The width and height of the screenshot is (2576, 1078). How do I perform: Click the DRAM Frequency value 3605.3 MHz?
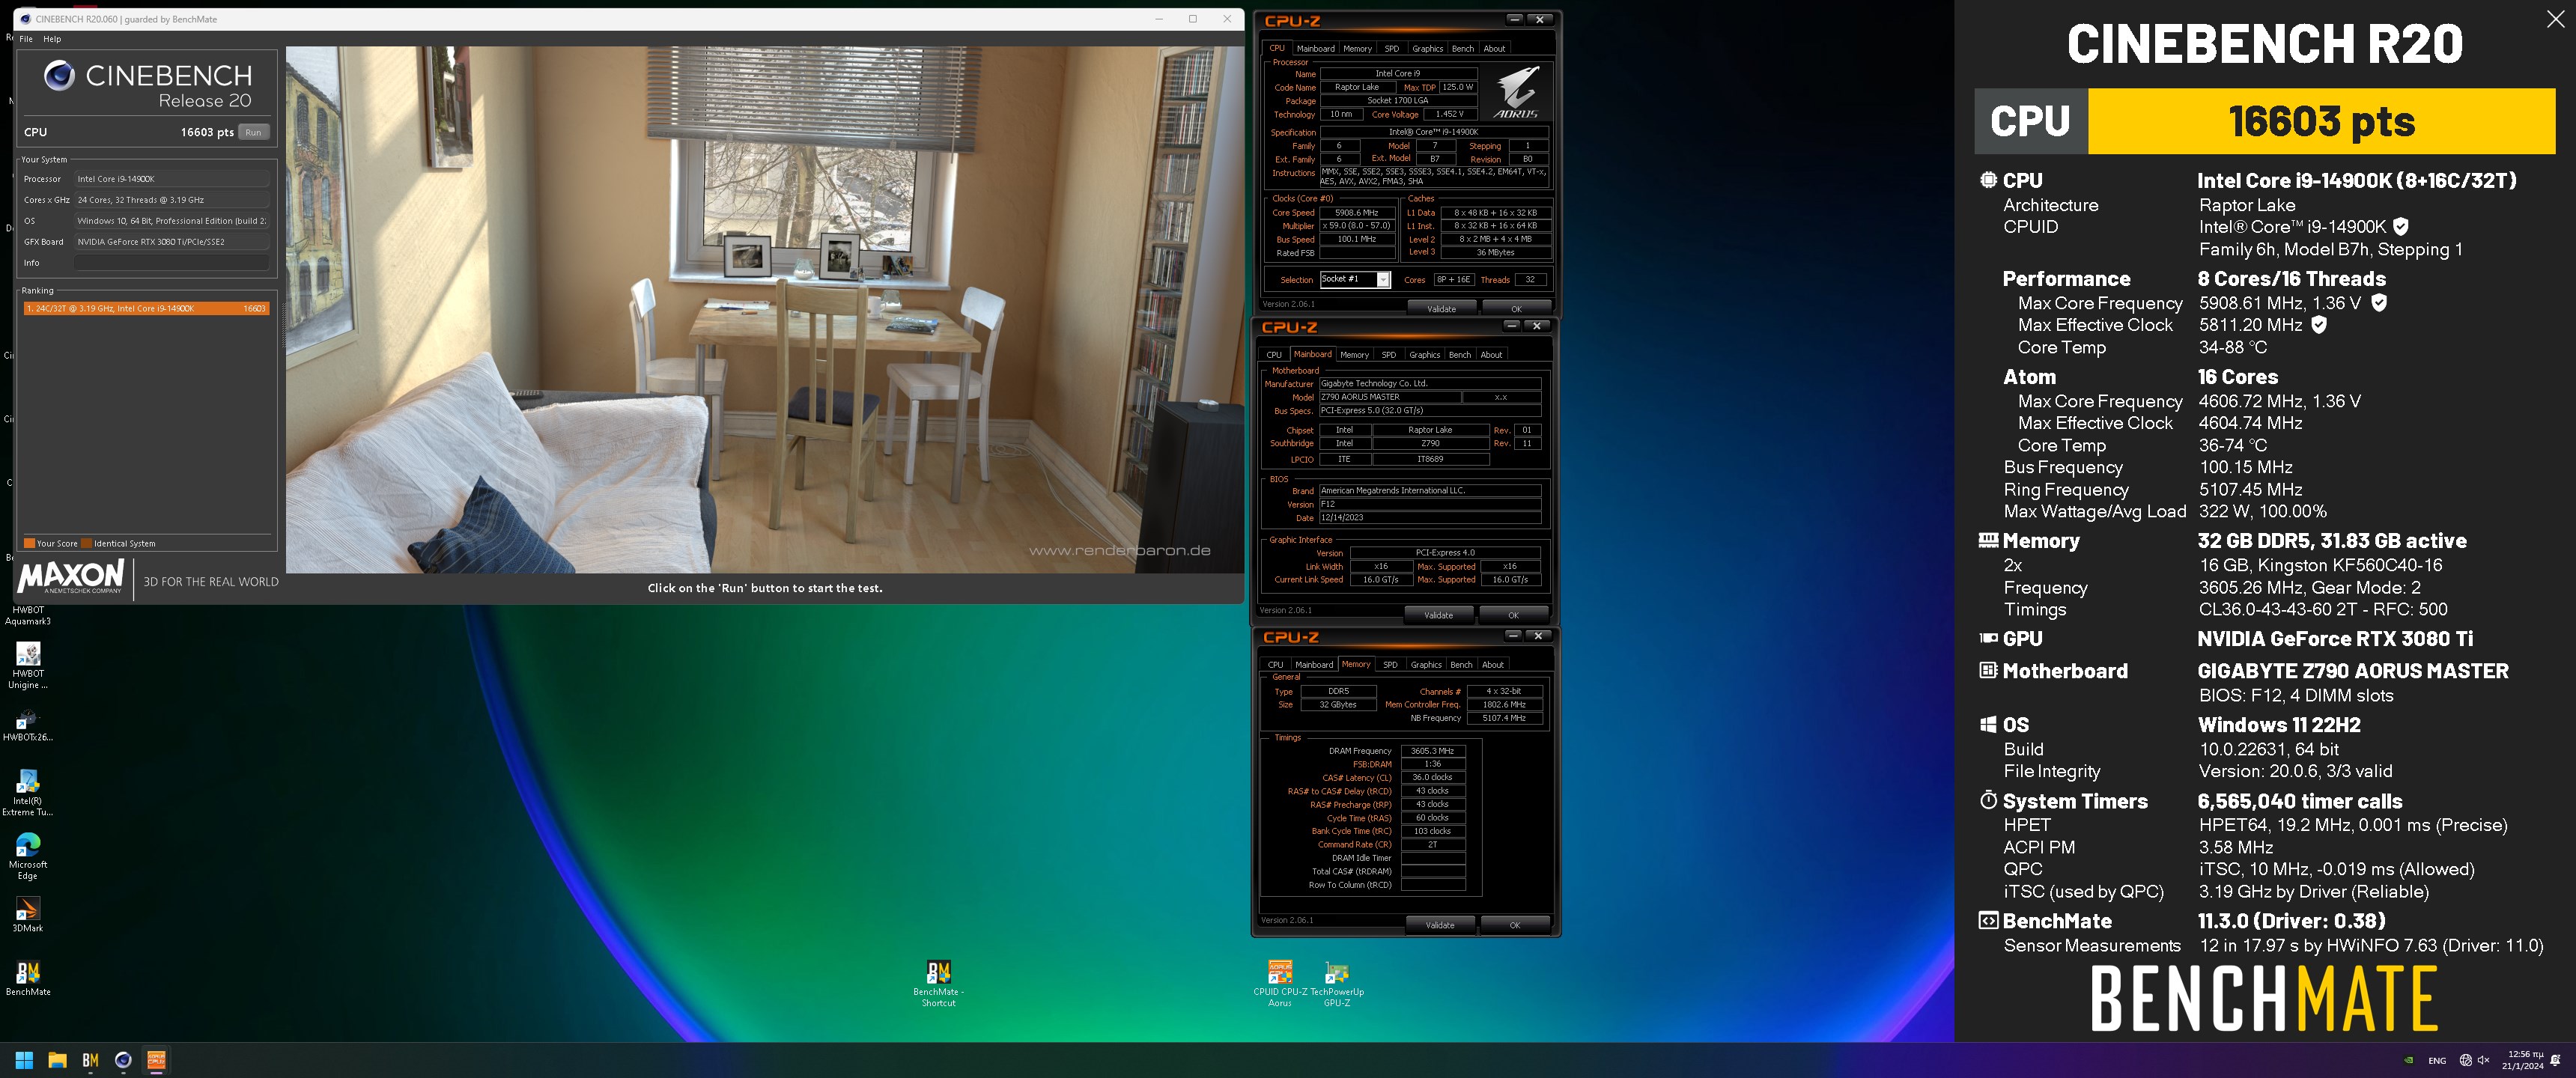coord(1433,751)
